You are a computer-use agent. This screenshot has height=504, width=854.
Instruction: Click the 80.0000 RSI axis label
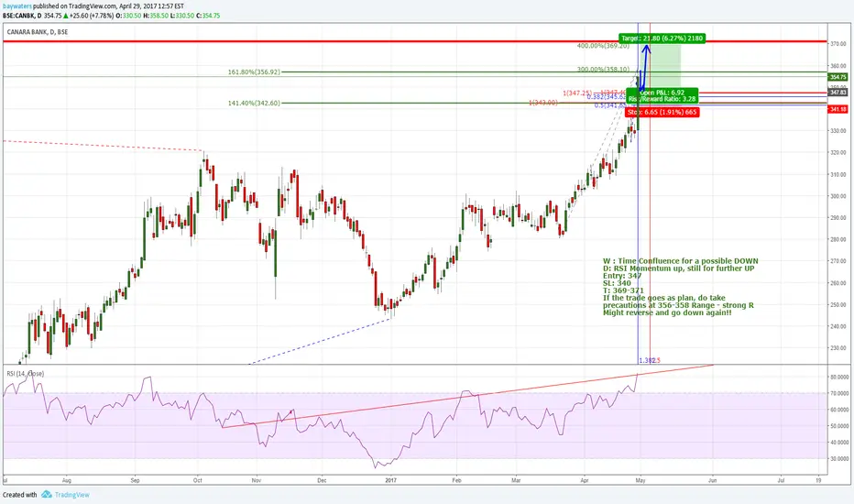[x=839, y=377]
